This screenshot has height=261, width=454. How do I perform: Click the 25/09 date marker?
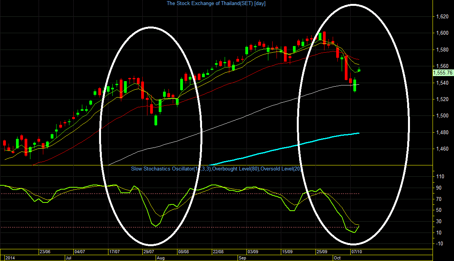(322, 252)
